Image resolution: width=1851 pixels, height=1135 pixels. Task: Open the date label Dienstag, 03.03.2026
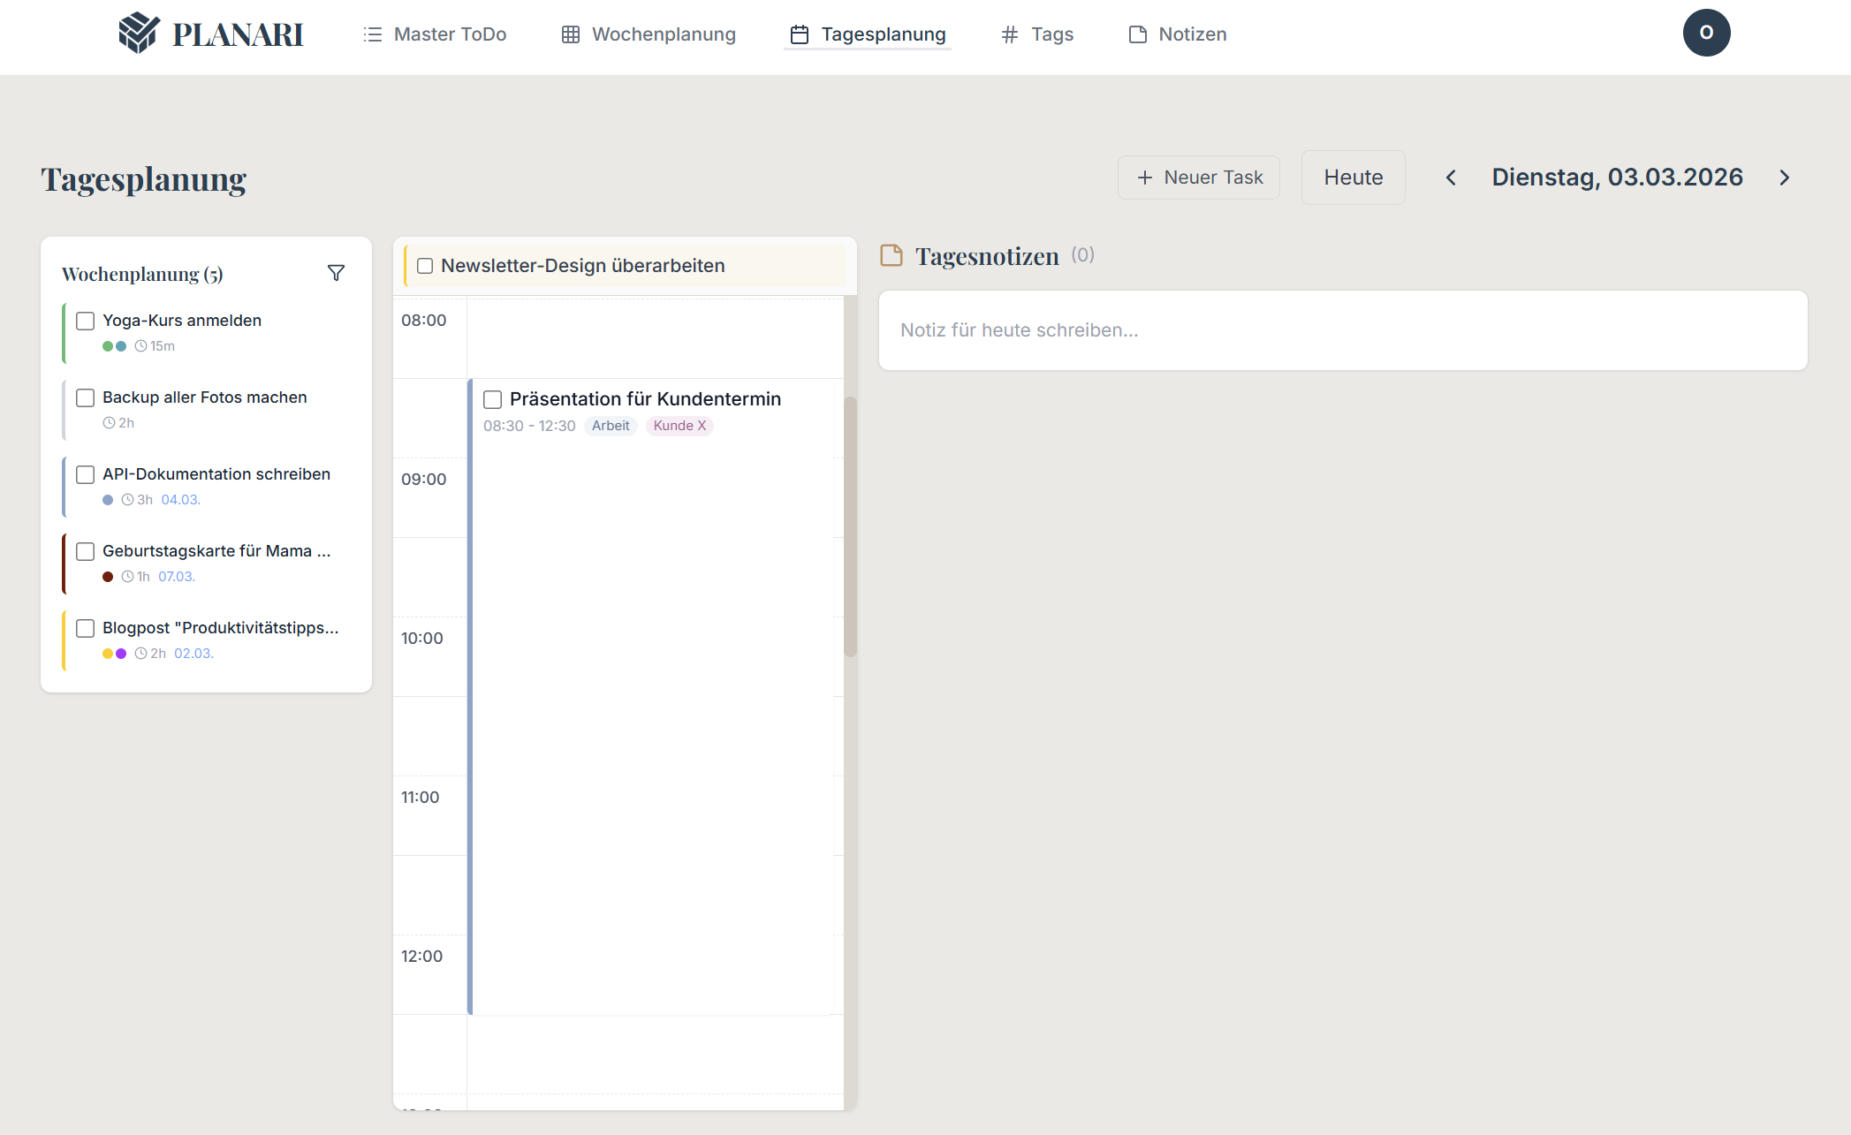pos(1617,178)
